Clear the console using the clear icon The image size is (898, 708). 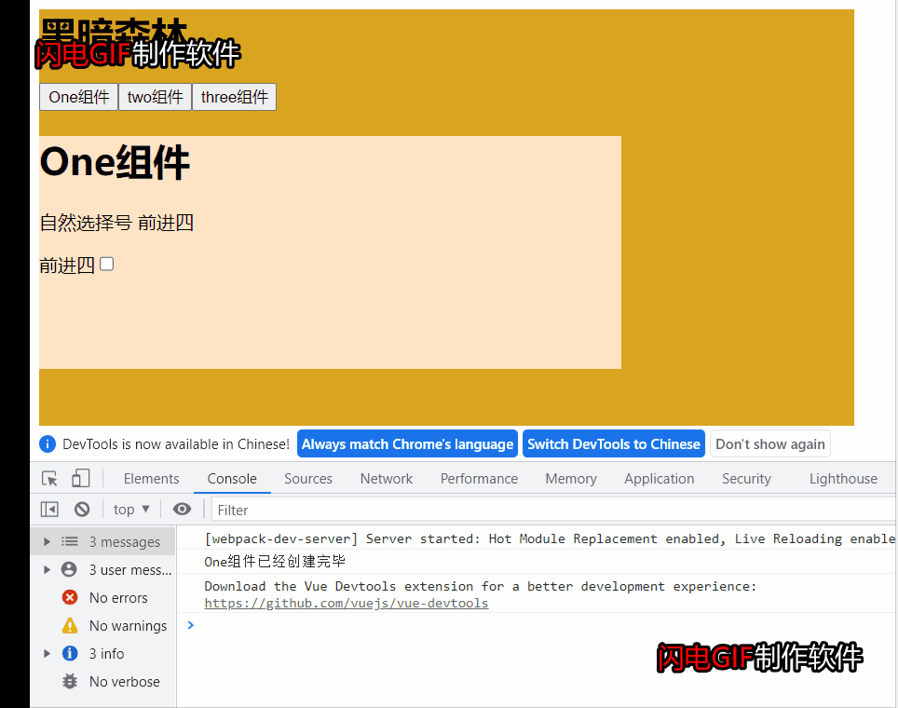[x=82, y=509]
